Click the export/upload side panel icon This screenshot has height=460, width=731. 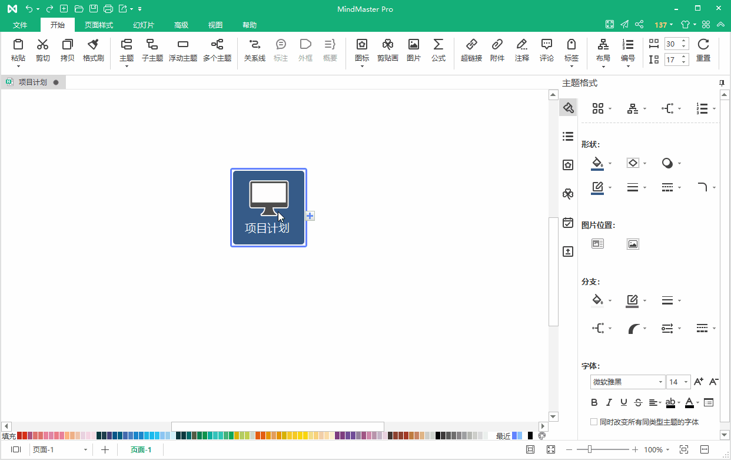(568, 251)
